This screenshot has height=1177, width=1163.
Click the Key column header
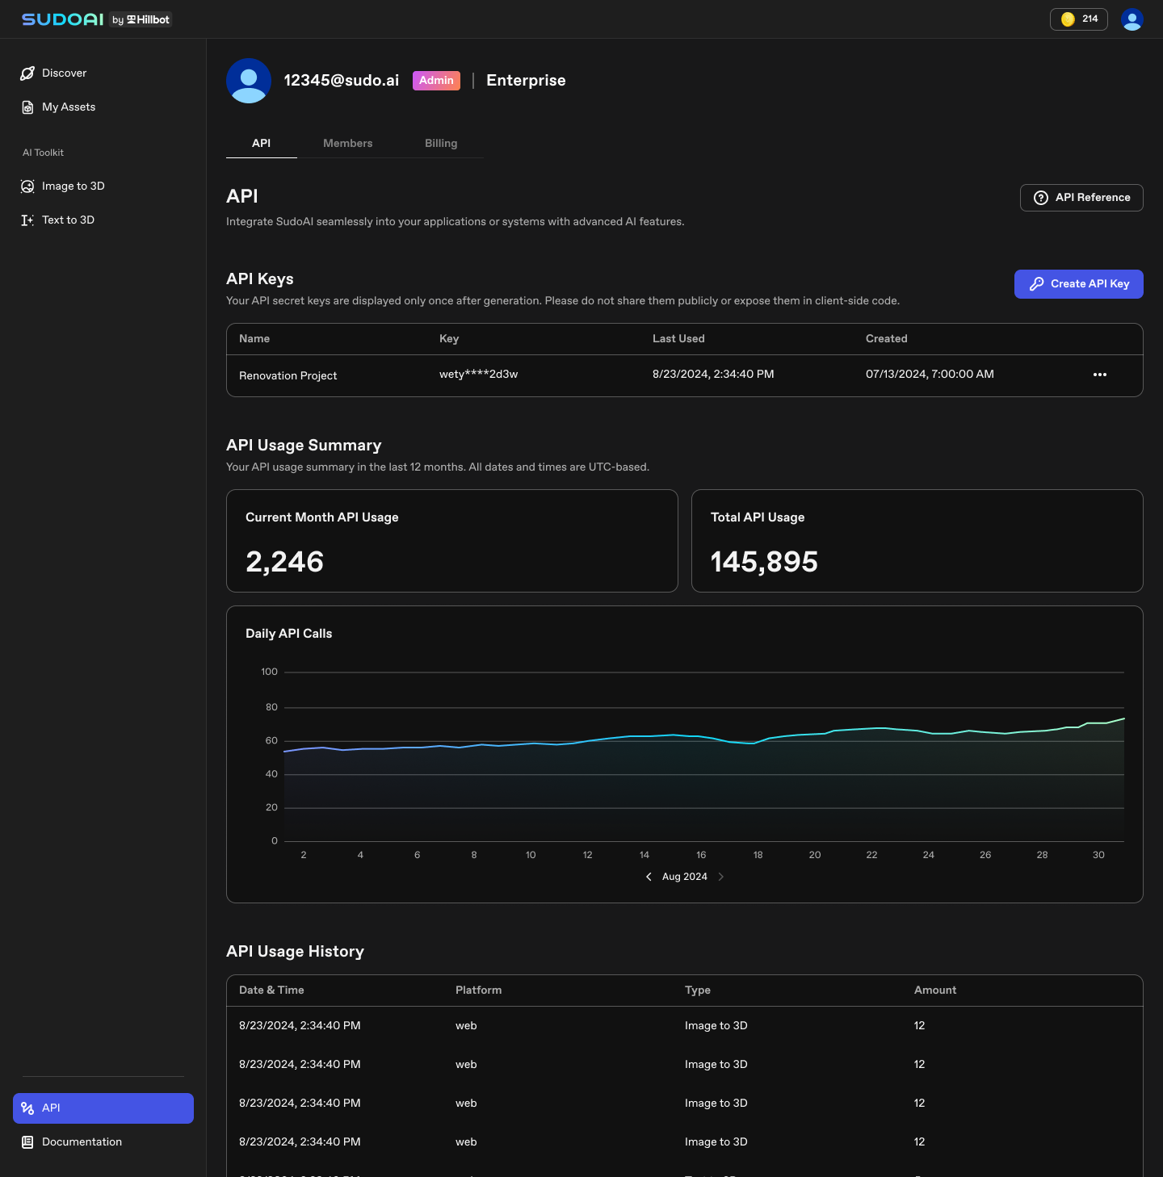coord(449,339)
